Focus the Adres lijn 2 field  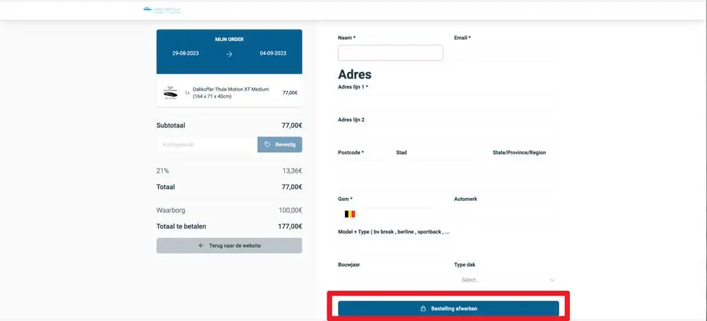(x=449, y=135)
